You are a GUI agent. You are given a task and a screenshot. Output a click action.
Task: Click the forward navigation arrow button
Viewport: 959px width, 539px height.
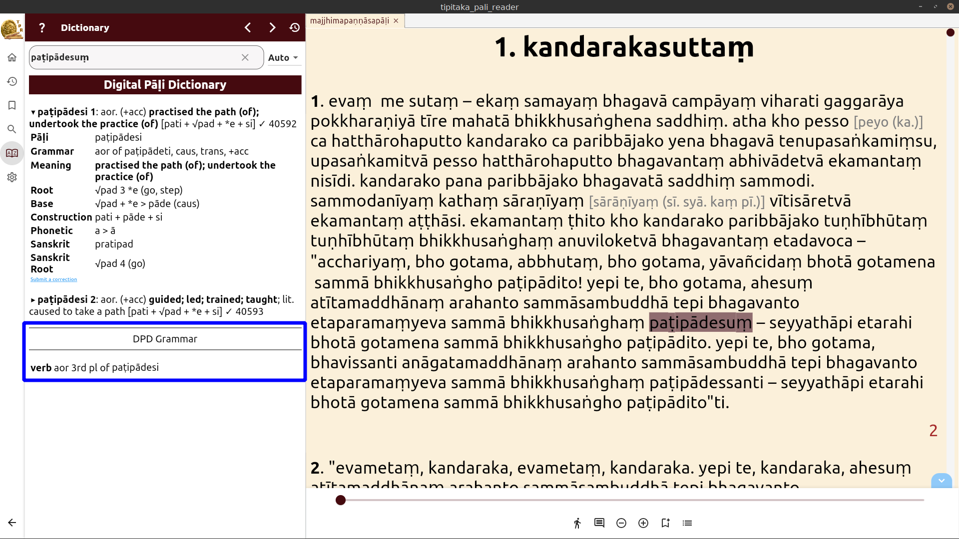(x=272, y=27)
